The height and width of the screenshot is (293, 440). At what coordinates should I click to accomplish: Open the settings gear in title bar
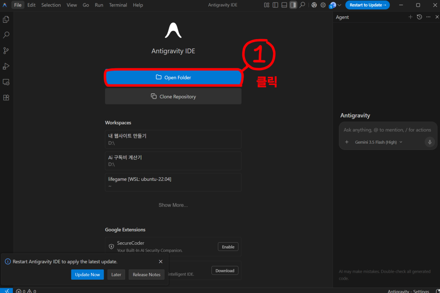[x=323, y=5]
